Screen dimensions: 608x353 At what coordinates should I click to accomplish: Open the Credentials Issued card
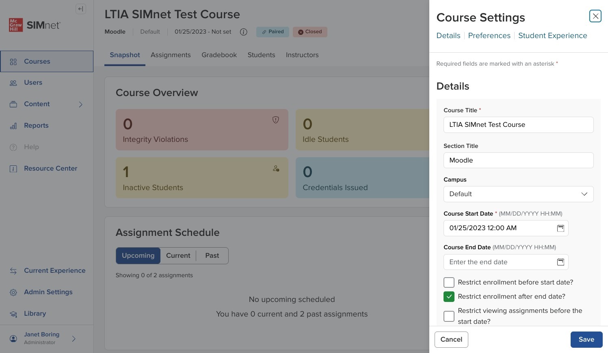pos(362,178)
